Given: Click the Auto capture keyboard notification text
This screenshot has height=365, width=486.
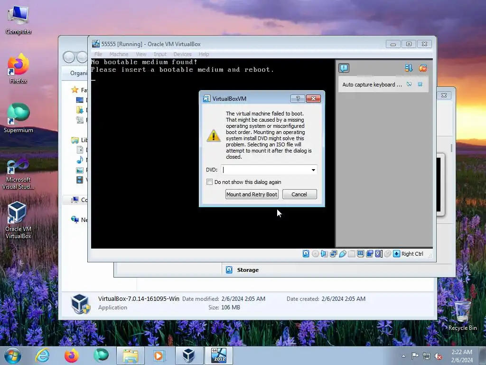Looking at the screenshot, I should point(372,85).
